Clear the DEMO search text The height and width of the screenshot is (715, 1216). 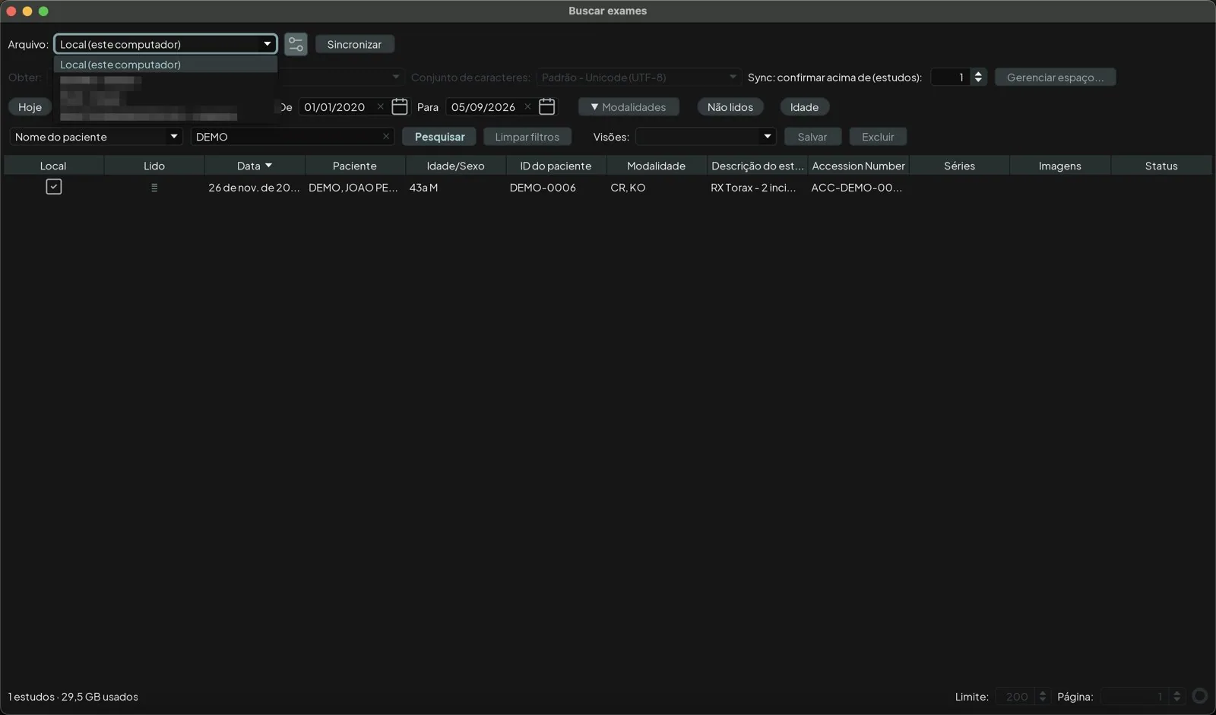click(x=386, y=137)
